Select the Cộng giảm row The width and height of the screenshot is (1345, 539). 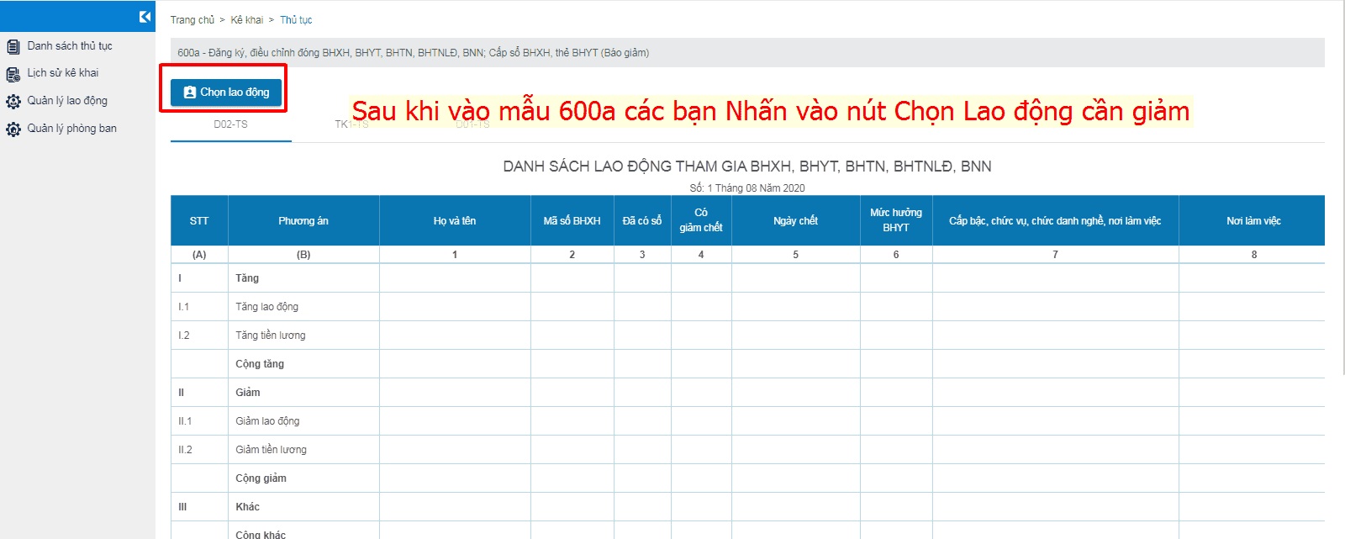click(747, 478)
